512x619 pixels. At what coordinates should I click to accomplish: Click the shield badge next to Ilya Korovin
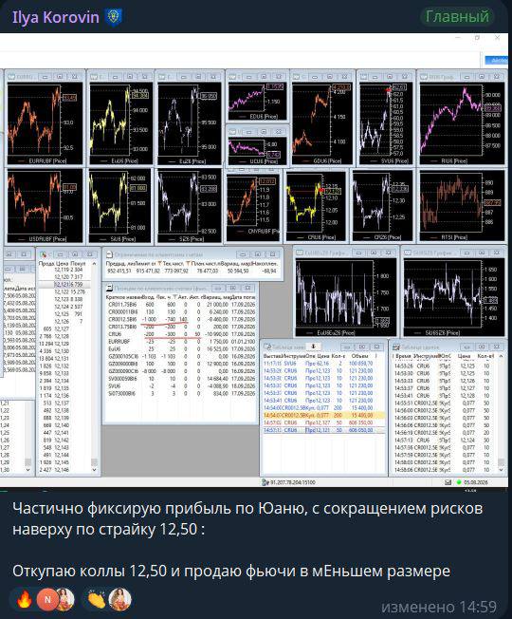click(x=114, y=17)
